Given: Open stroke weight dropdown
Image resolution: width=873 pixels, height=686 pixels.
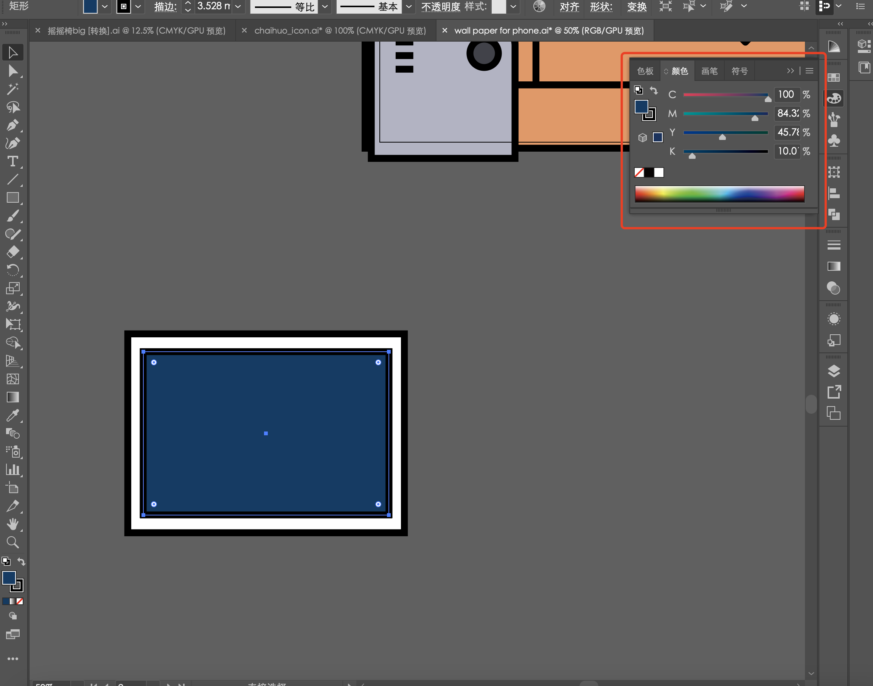Looking at the screenshot, I should (x=238, y=6).
